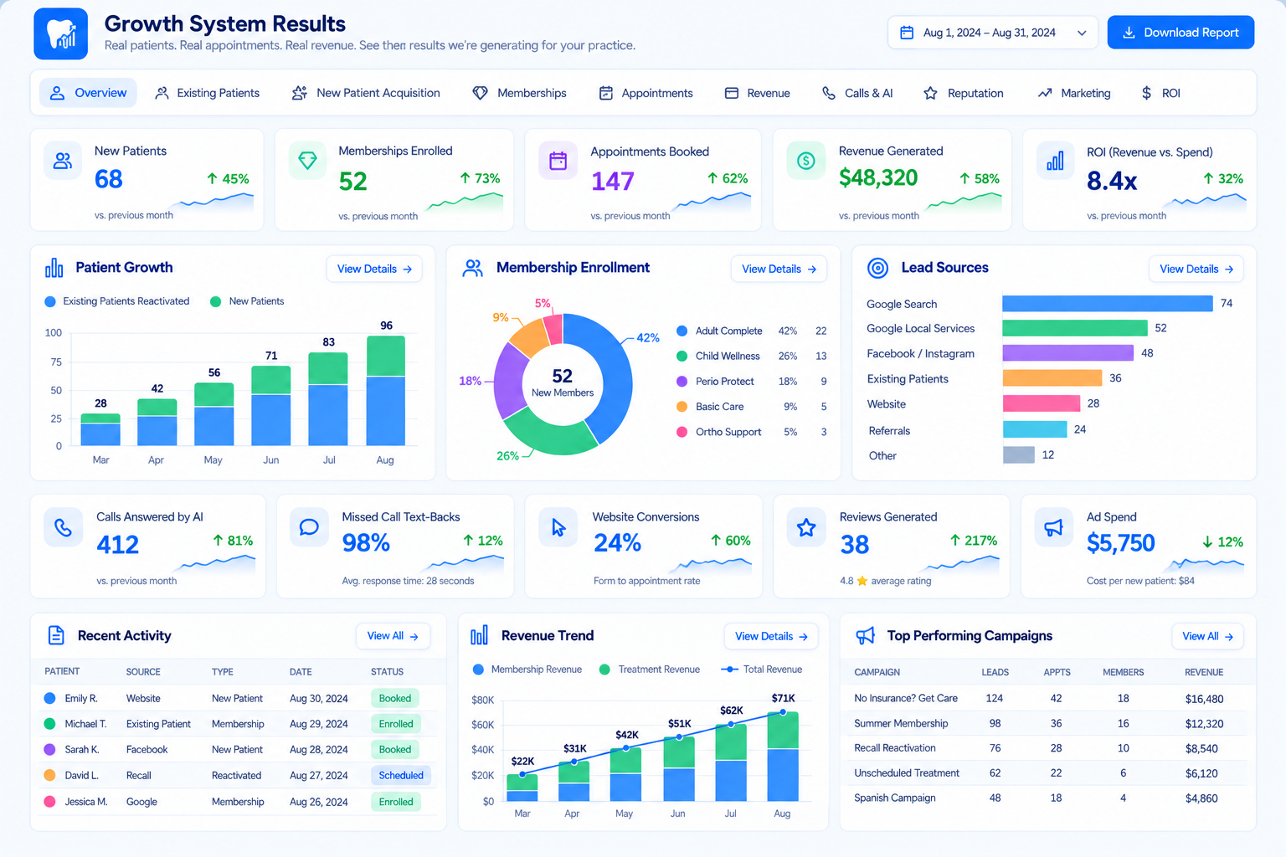Click the Membership Enrollment people icon
Screen dimensions: 1286x857
coord(473,268)
